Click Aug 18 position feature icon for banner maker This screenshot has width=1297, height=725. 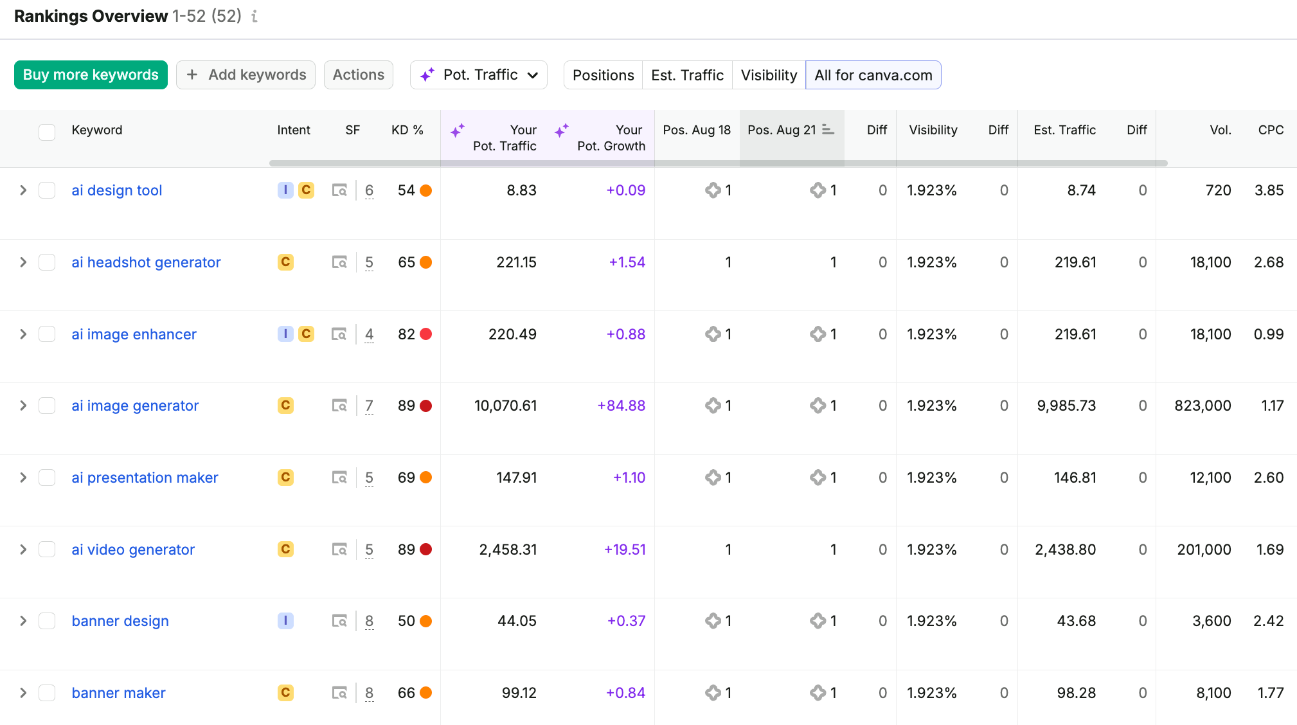(x=713, y=693)
